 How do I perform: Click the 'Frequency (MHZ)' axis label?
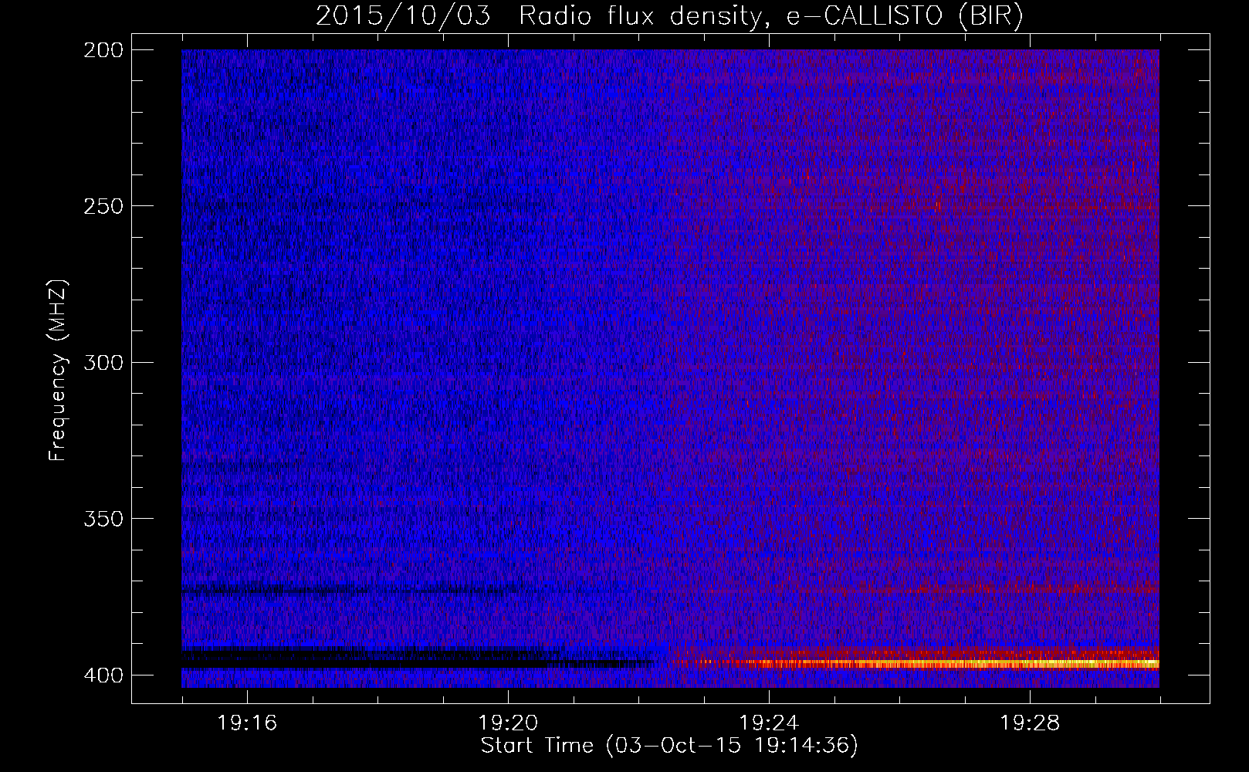pos(58,370)
